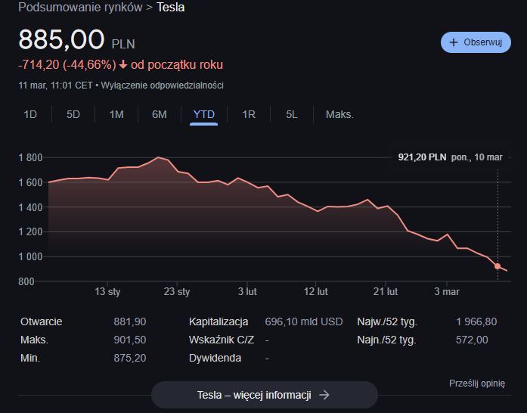Click the plus icon in Obserwuj button
The image size is (527, 413).
click(454, 42)
